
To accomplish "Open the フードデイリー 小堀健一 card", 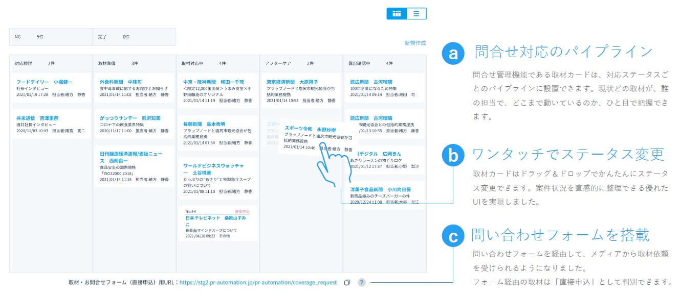I will click(x=51, y=88).
